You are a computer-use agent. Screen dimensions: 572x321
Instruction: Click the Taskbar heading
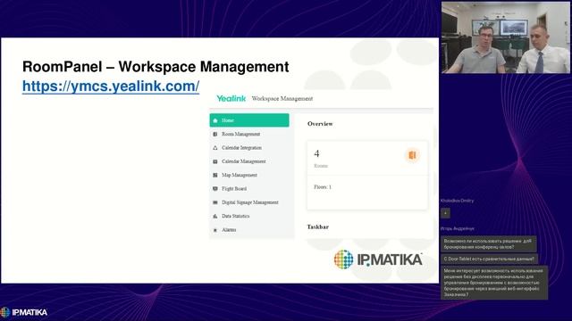318,226
